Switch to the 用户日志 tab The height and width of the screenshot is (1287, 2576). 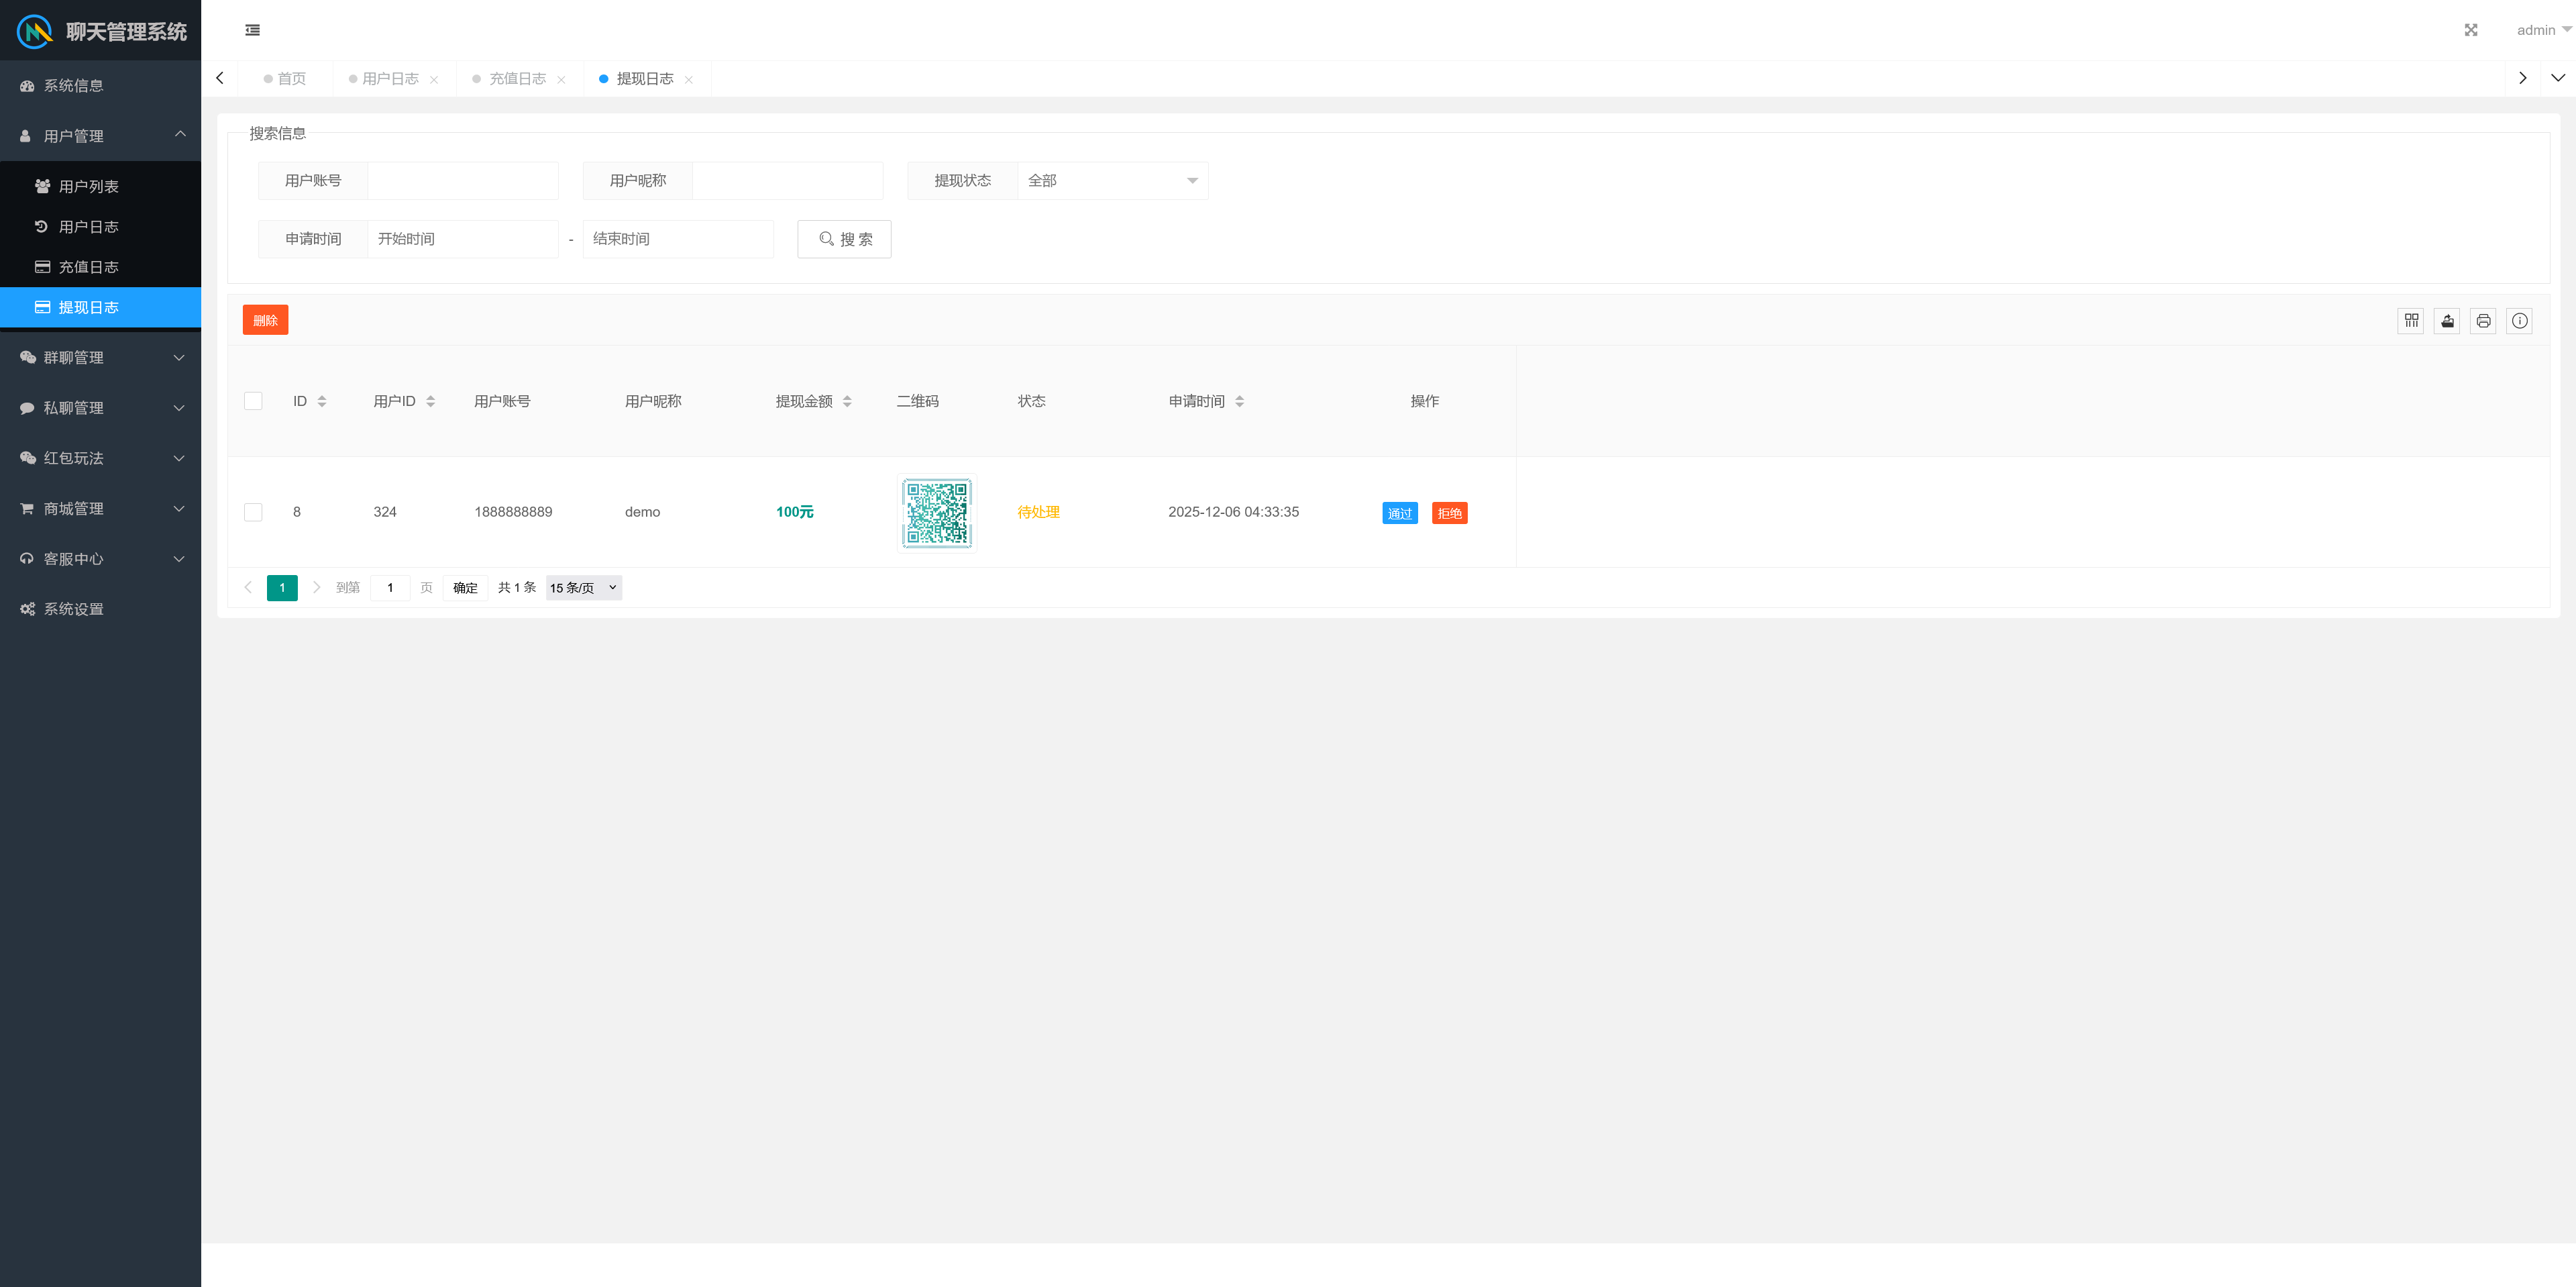click(x=390, y=79)
